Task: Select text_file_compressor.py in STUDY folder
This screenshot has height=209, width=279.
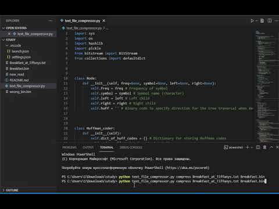Action: [x=27, y=86]
